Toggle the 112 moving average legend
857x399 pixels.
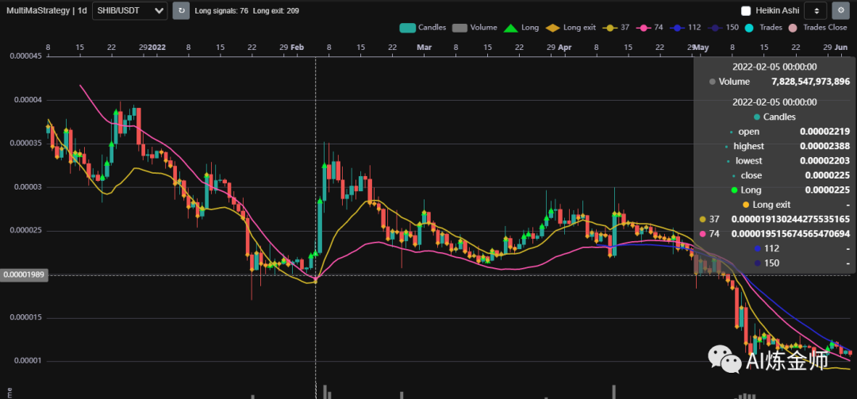686,27
